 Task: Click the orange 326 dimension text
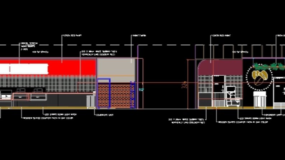coord(184,85)
